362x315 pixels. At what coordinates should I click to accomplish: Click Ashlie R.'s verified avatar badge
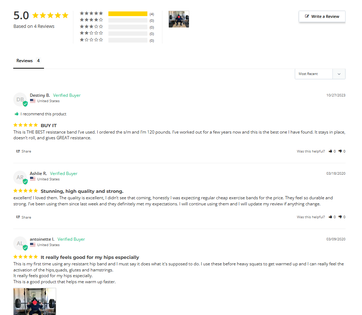point(25,182)
